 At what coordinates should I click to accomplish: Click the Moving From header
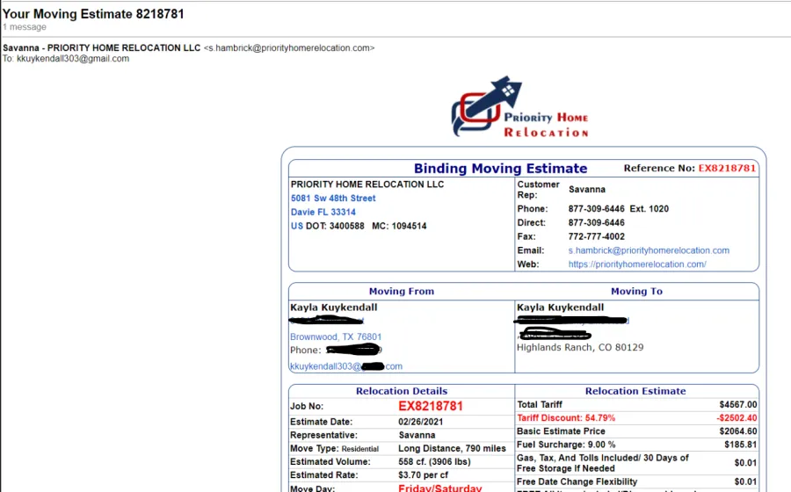tap(402, 292)
